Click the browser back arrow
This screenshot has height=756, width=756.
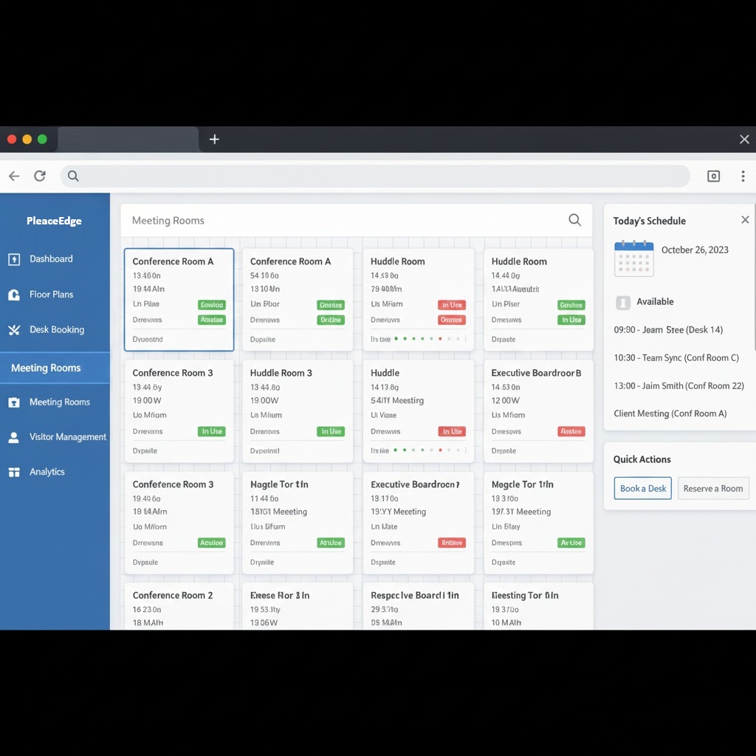pos(14,176)
